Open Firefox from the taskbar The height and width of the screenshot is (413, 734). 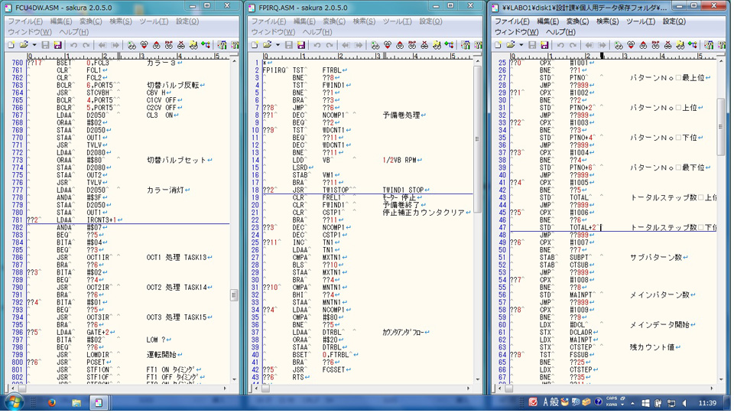[51, 403]
